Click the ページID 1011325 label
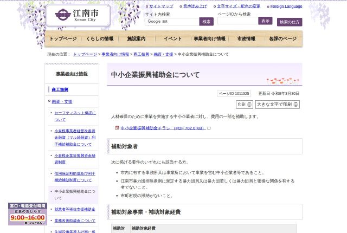The width and height of the screenshot is (347, 233). (234, 94)
